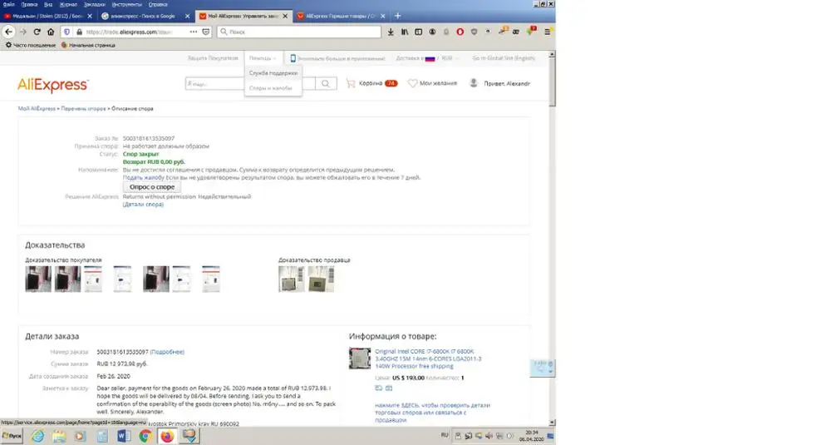Viewport: 831px width, 445px height.
Task: Click the Firefox icon in the taskbar
Action: pos(167,436)
